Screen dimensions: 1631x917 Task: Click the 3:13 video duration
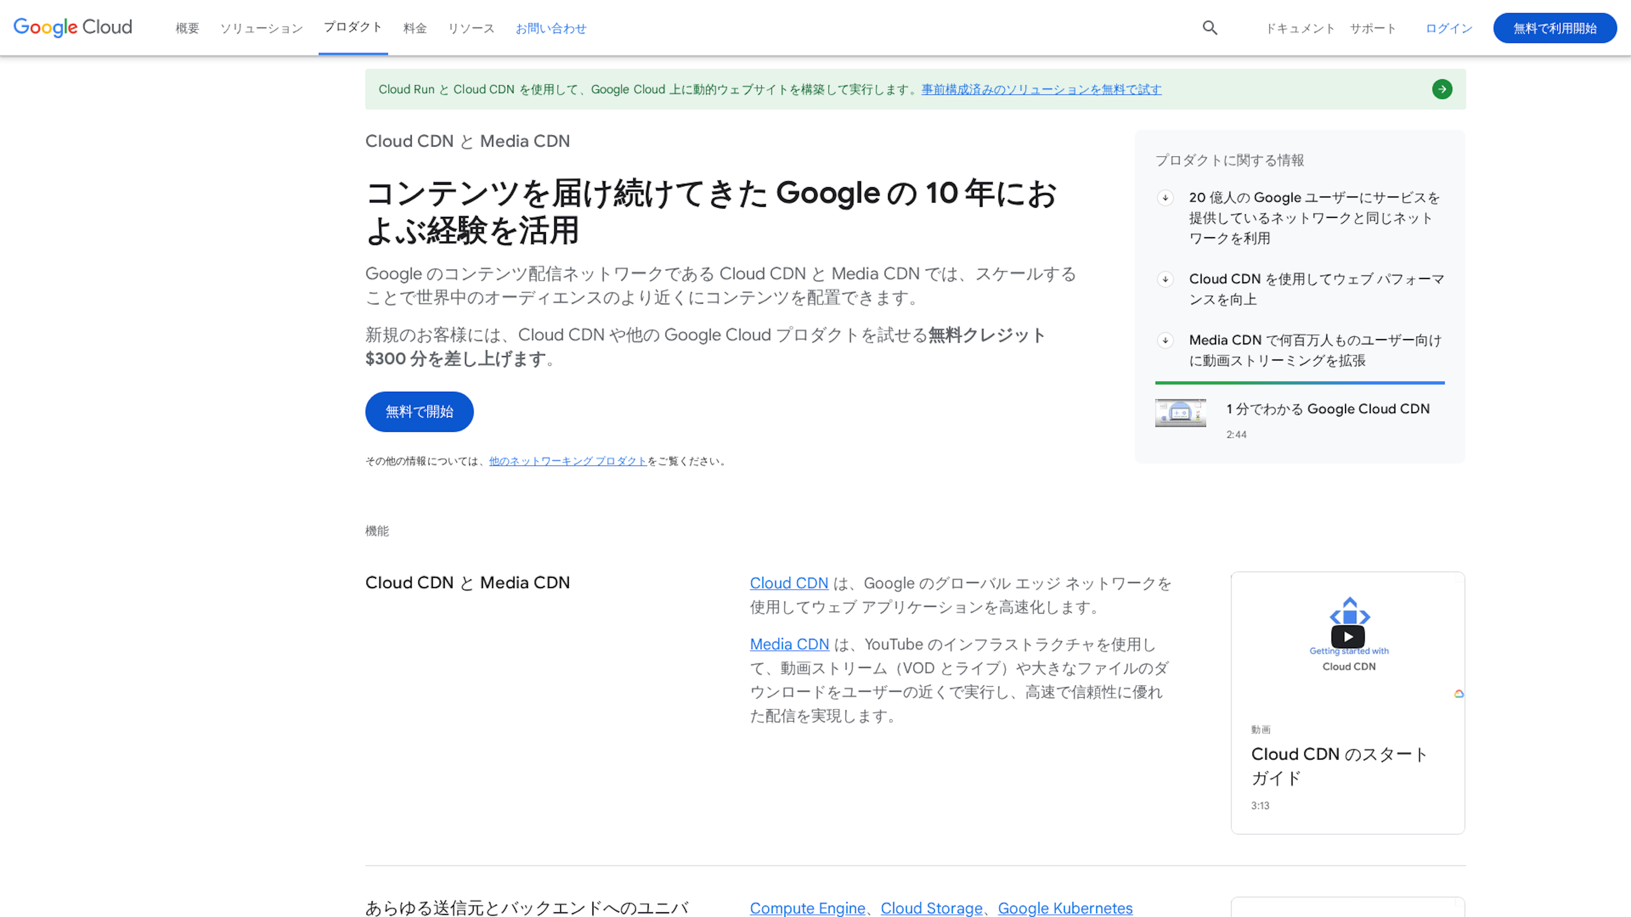(x=1260, y=806)
